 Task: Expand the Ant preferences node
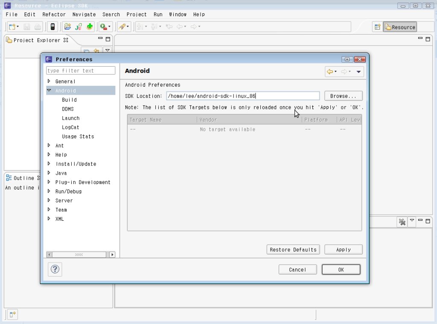click(x=49, y=145)
